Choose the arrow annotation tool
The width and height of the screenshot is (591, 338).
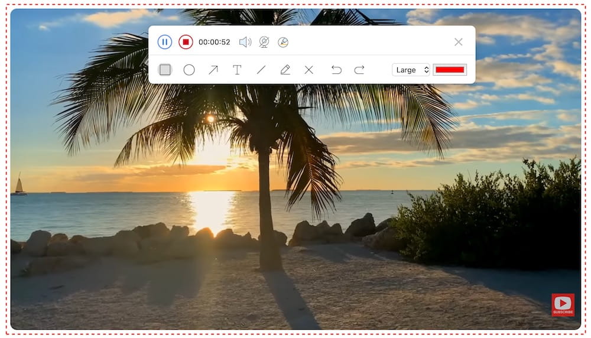pos(213,70)
